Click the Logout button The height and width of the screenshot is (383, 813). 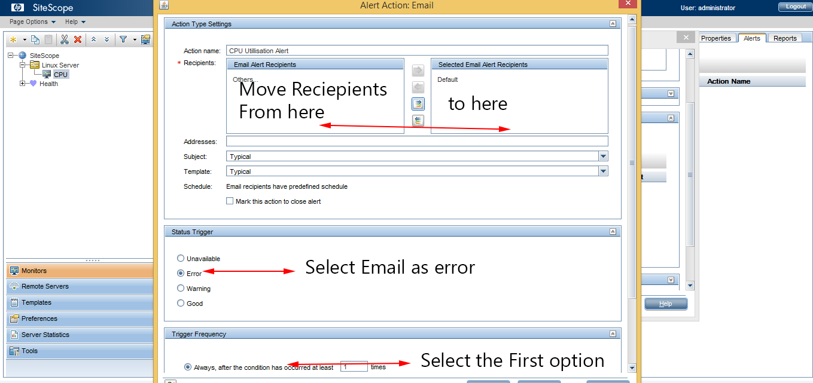(x=796, y=7)
